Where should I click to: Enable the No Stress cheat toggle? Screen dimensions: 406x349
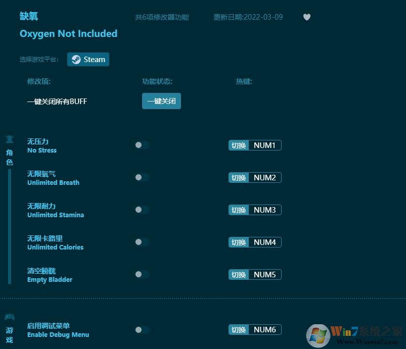click(142, 145)
